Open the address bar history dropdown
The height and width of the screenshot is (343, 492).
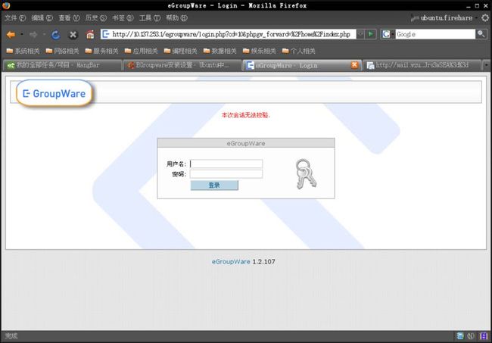tap(360, 34)
